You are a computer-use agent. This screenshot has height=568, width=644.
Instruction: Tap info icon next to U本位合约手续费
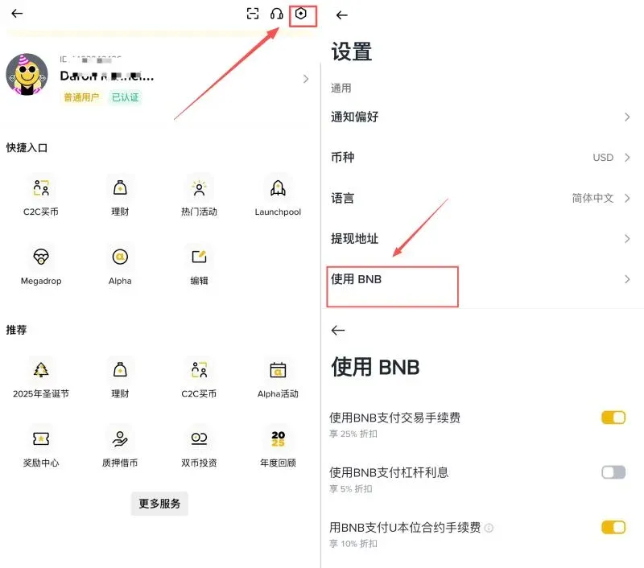click(489, 528)
